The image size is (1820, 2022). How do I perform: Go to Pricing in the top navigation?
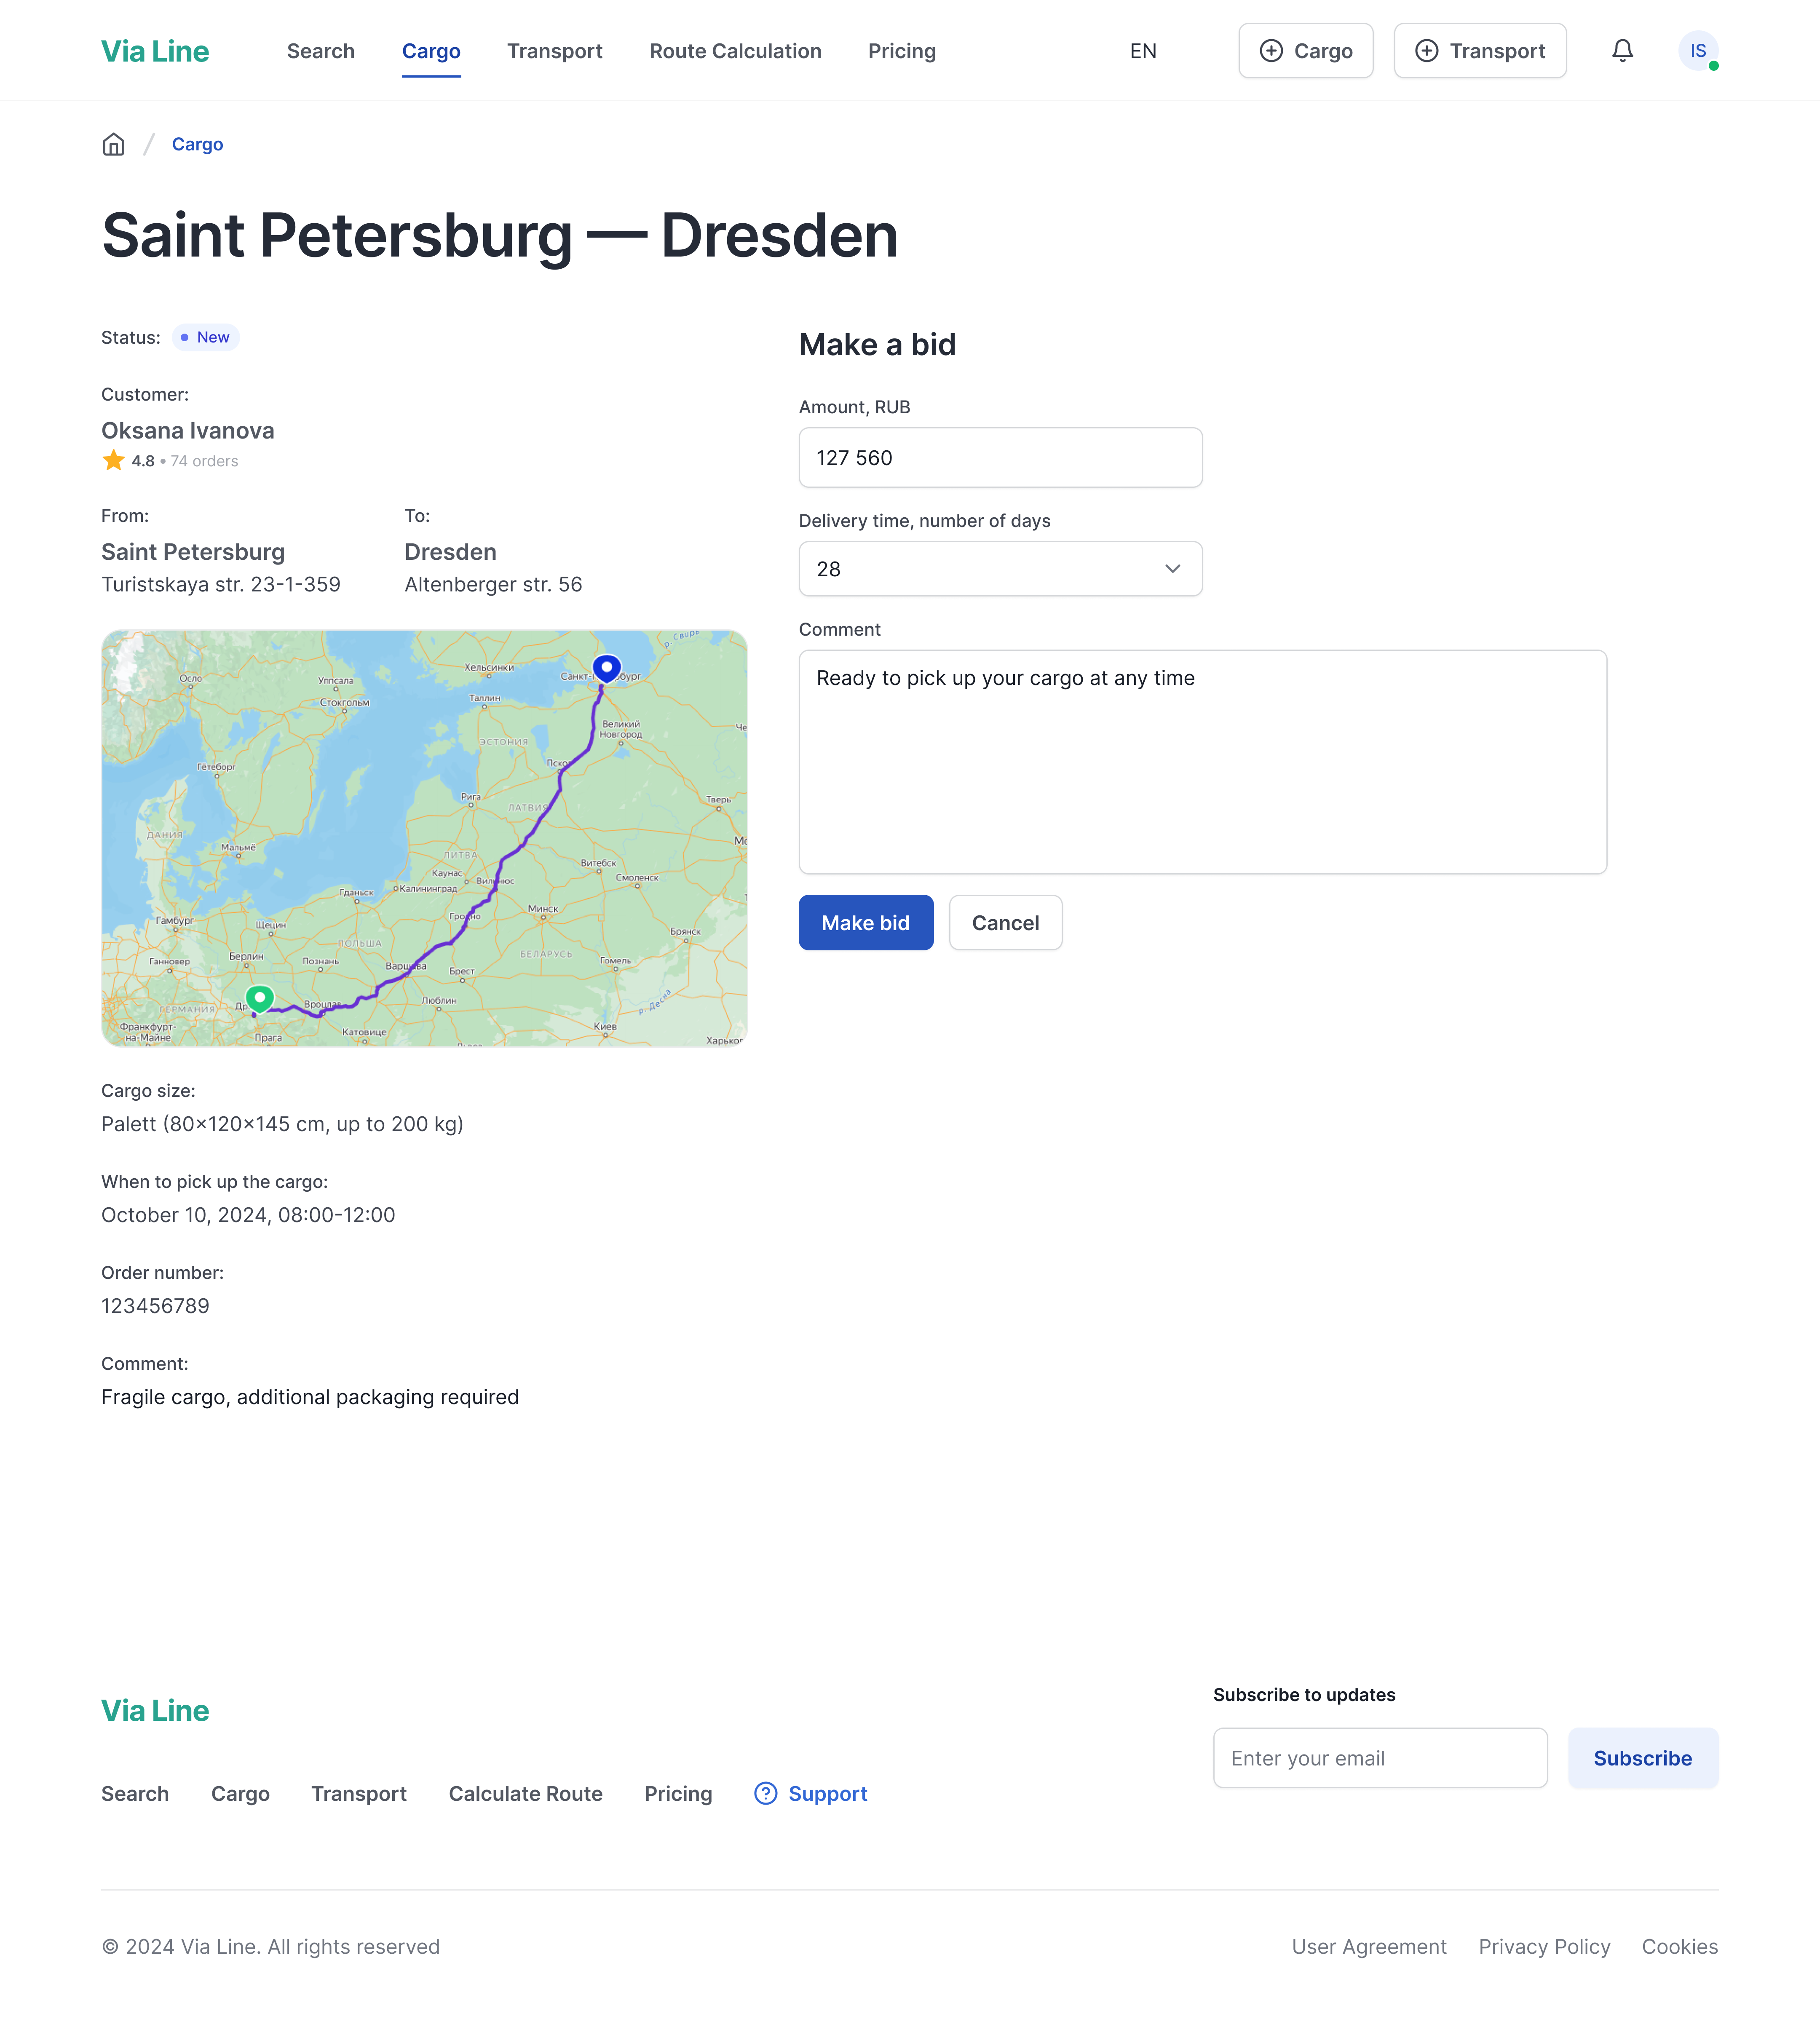pyautogui.click(x=901, y=51)
